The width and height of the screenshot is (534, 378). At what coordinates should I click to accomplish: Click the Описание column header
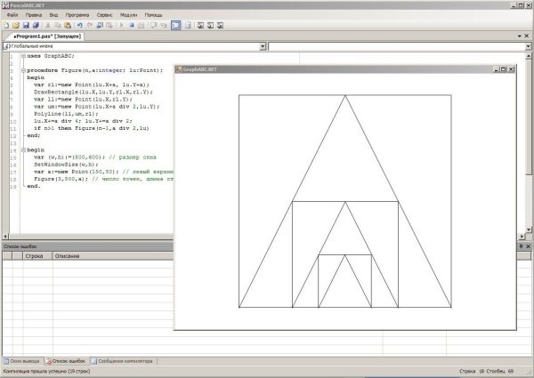click(67, 256)
